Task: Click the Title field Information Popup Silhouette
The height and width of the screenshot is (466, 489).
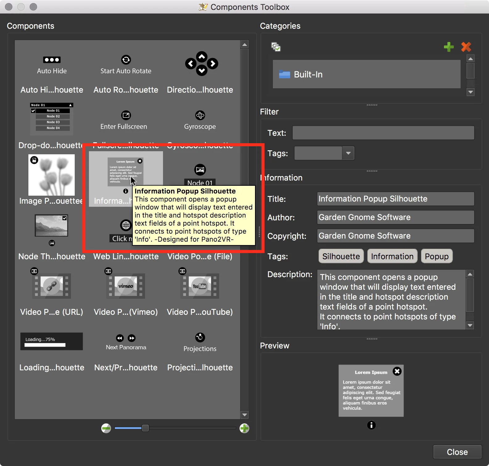Action: (x=395, y=199)
